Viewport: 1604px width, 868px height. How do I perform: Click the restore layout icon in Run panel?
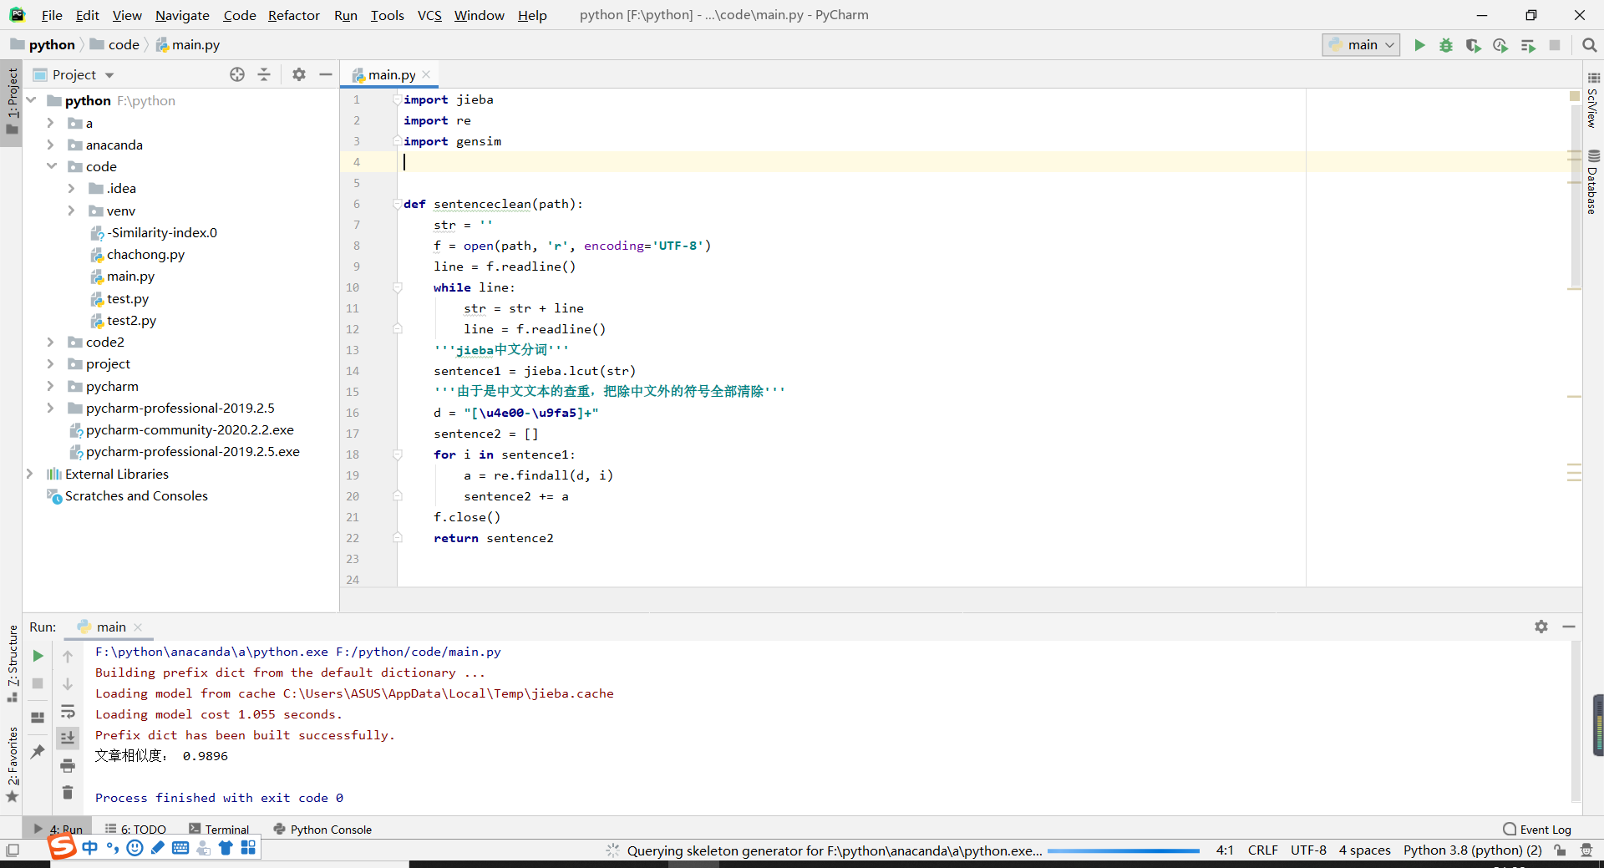38,718
